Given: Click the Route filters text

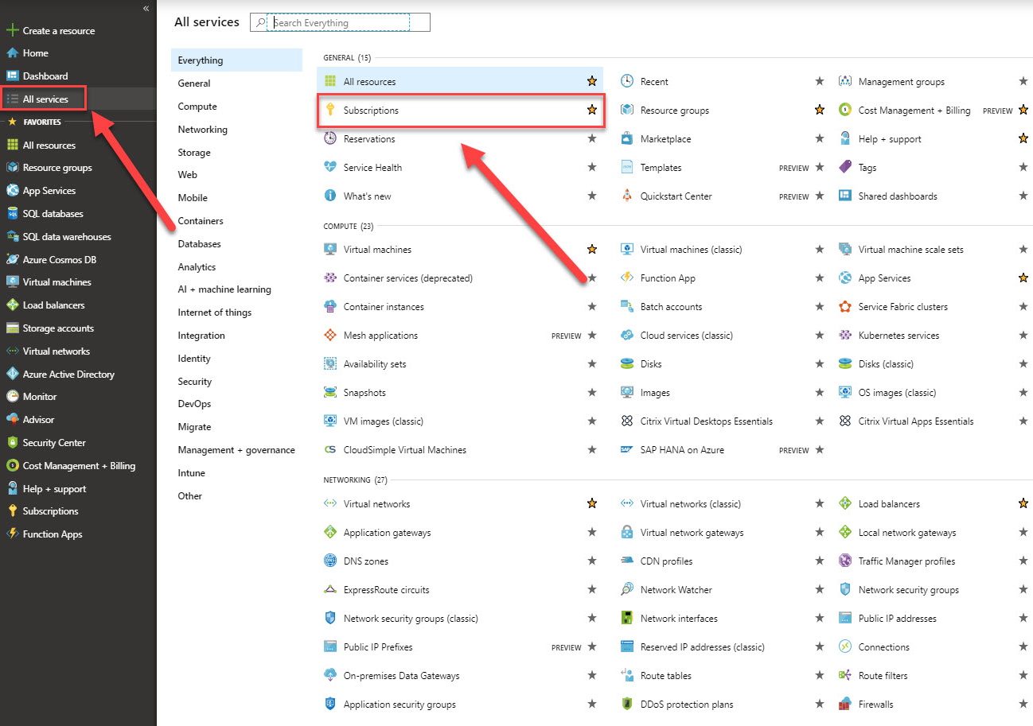Looking at the screenshot, I should click(883, 676).
